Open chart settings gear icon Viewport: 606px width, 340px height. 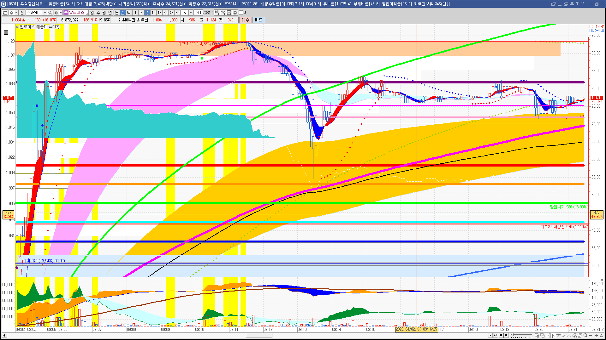coord(235,13)
